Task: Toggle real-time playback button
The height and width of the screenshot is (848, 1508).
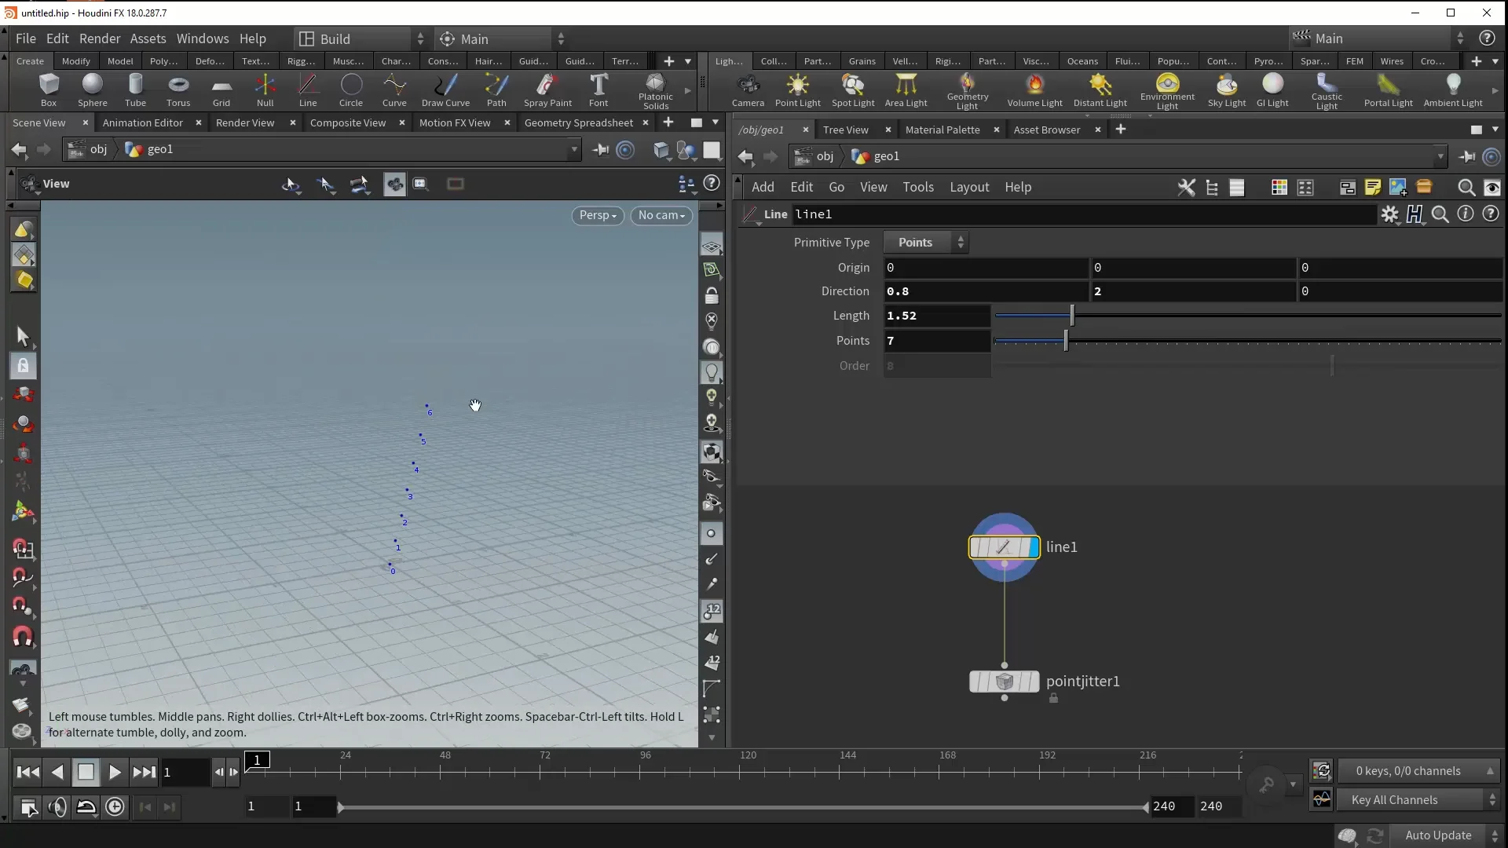Action: (115, 807)
